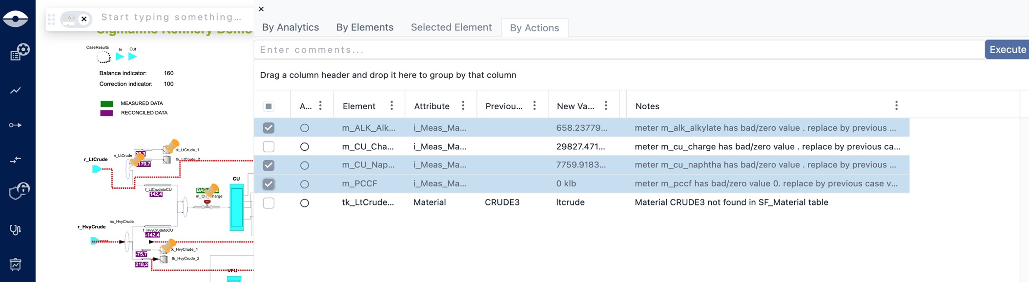Click the shield with lock icon
This screenshot has height=282, width=1029.
coord(19,191)
